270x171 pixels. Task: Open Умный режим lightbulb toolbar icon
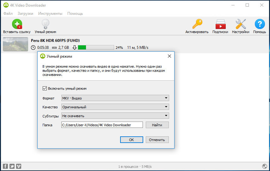pyautogui.click(x=46, y=24)
